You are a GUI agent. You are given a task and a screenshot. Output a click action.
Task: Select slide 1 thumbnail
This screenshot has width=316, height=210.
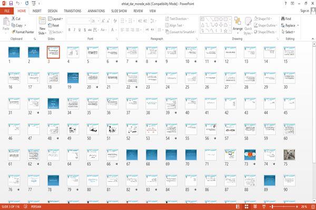tap(14, 52)
